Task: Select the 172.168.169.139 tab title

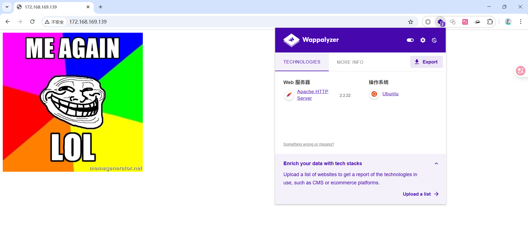Action: [x=41, y=7]
